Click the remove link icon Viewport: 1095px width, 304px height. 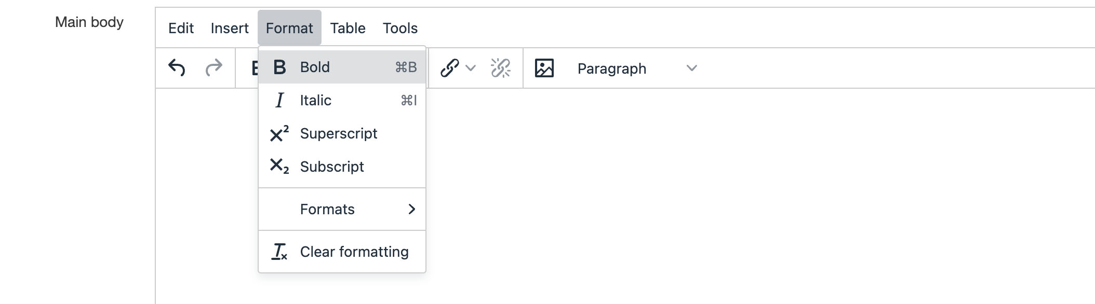[x=500, y=68]
